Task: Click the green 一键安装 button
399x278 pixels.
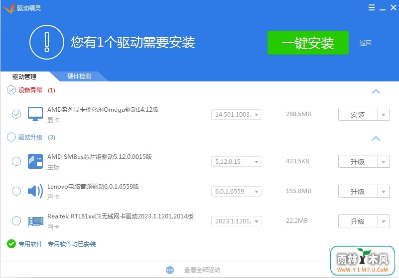Action: (x=308, y=43)
